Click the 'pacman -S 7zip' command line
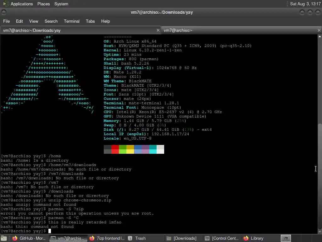 coord(42,209)
